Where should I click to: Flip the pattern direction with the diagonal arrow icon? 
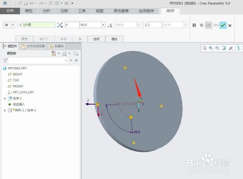pyautogui.click(x=60, y=25)
